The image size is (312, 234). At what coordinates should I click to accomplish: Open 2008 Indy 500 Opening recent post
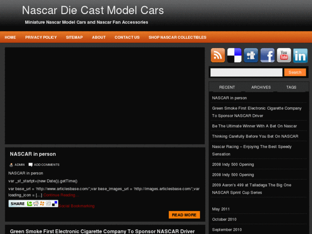point(233,164)
